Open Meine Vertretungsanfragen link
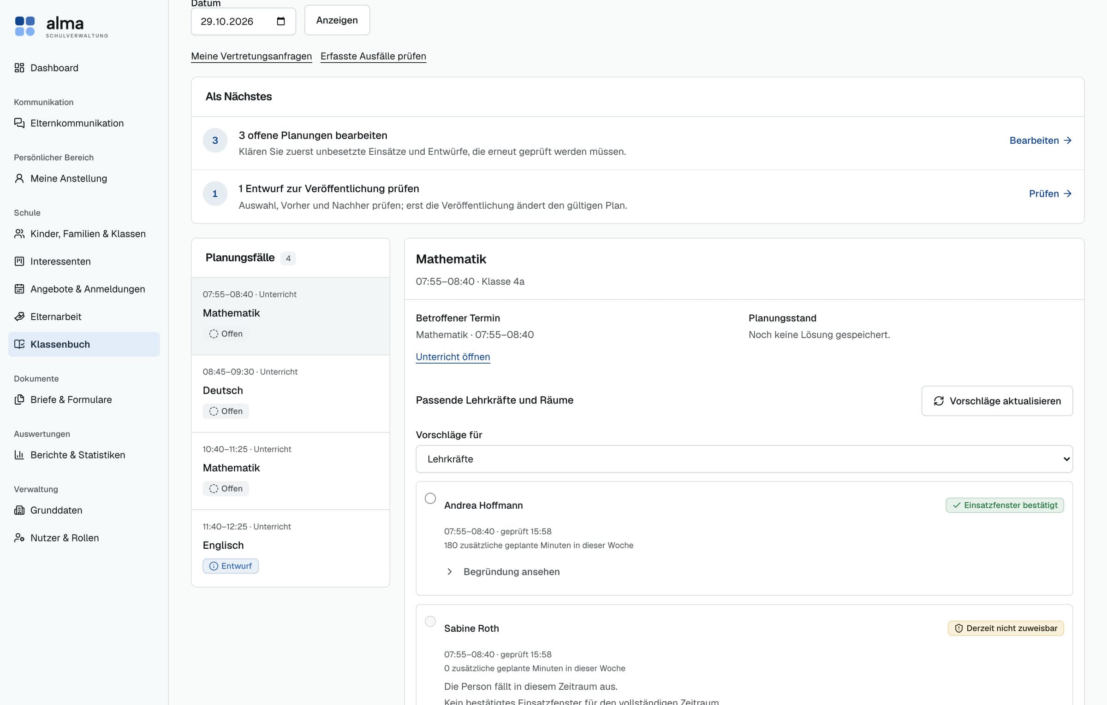Viewport: 1107px width, 705px height. (x=251, y=56)
